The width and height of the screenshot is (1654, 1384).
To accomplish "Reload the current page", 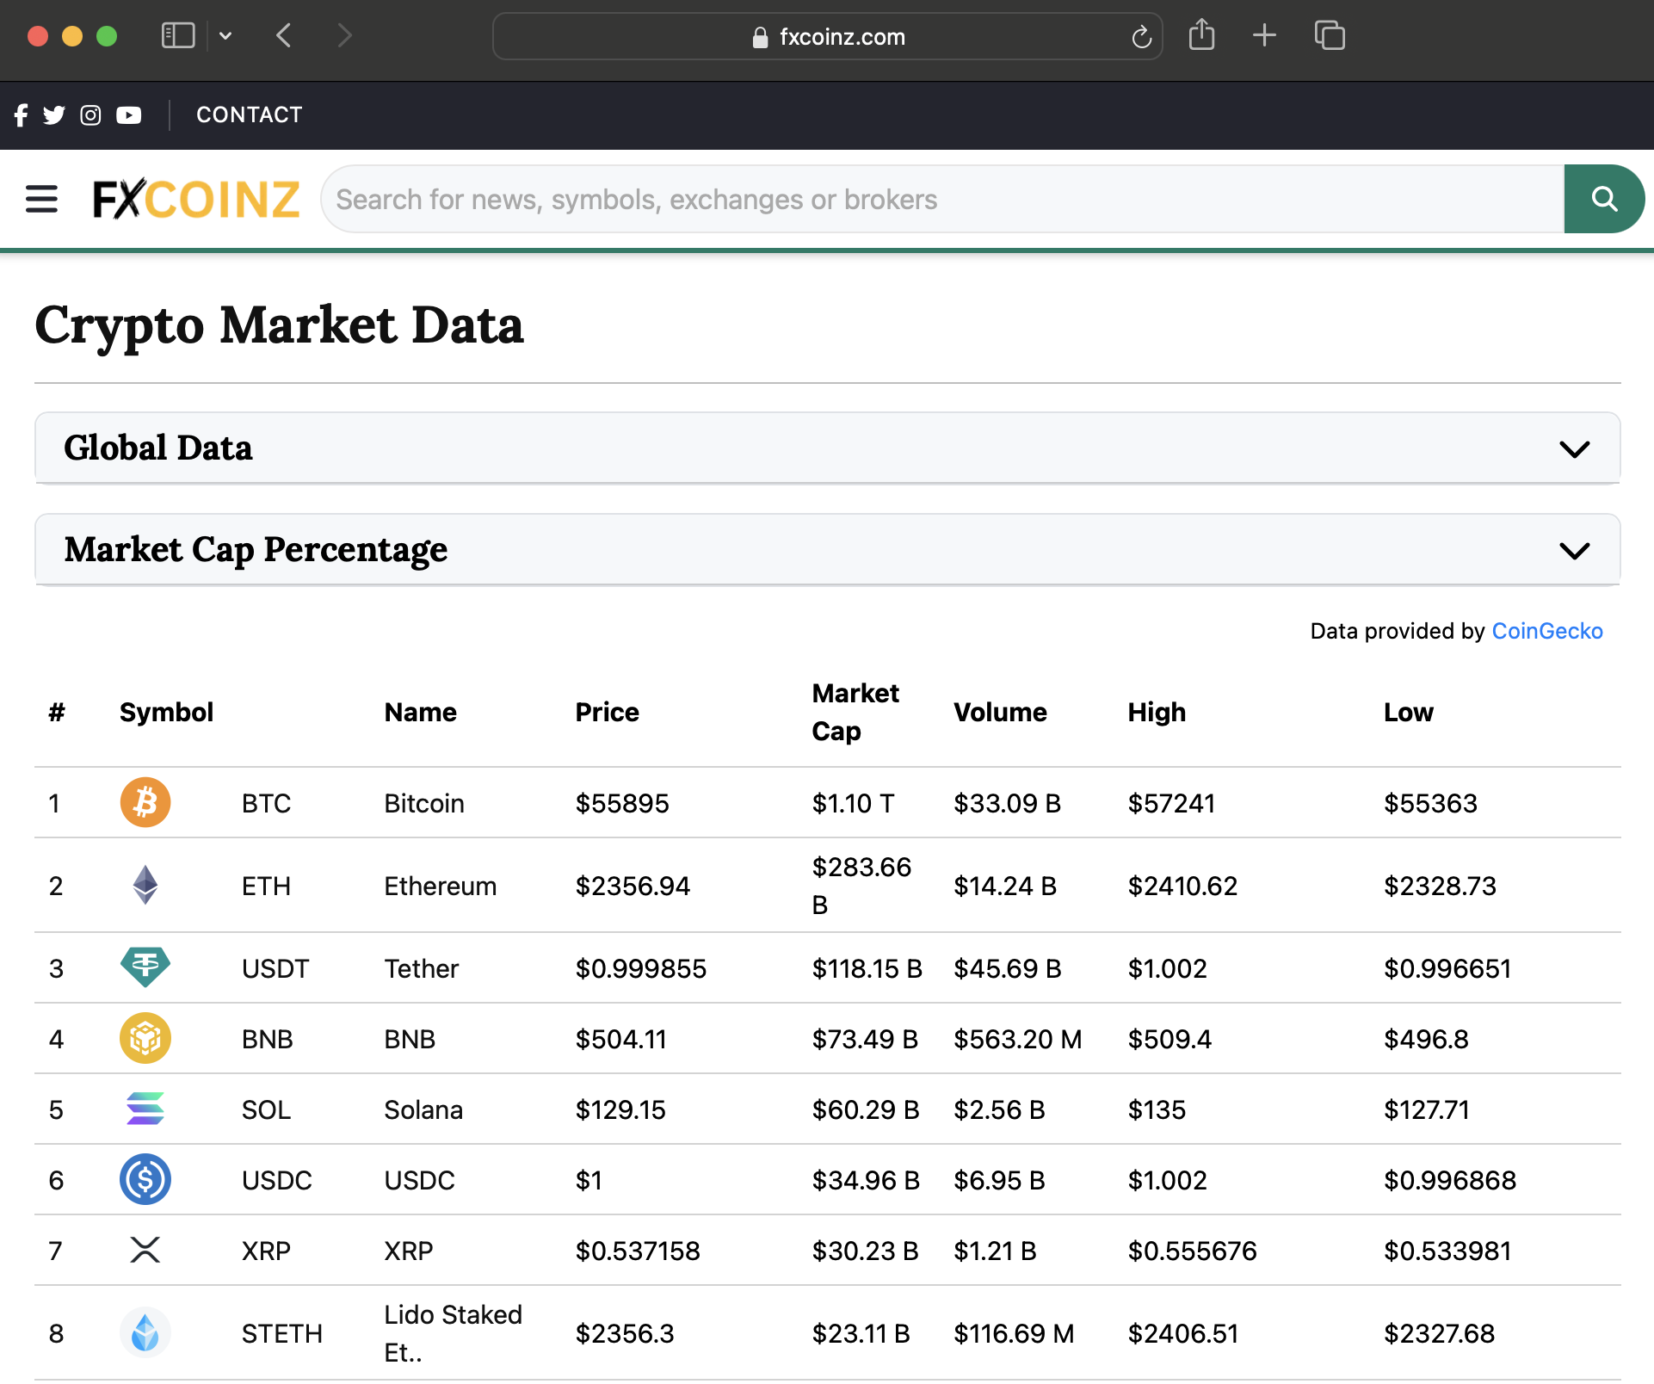I will pyautogui.click(x=1141, y=36).
